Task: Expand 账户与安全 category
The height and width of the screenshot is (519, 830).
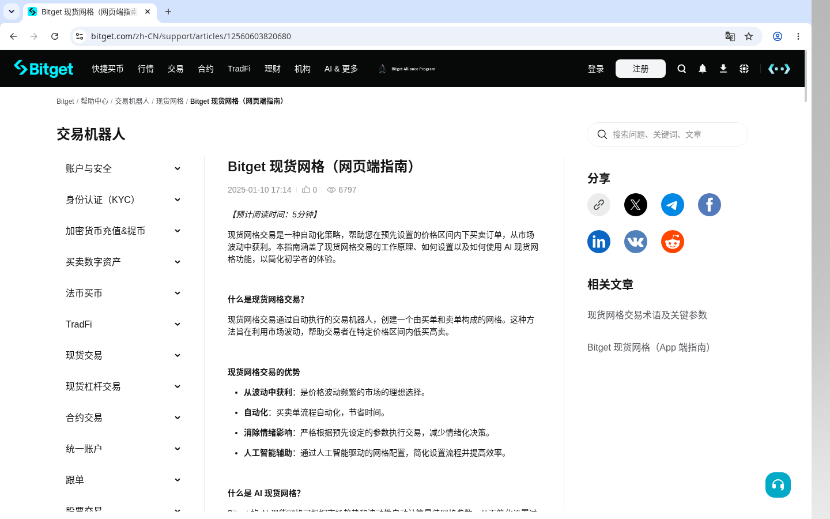Action: (x=123, y=168)
